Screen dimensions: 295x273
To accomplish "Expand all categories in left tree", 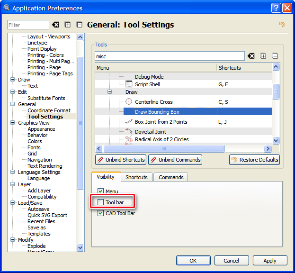I will click(x=68, y=25).
